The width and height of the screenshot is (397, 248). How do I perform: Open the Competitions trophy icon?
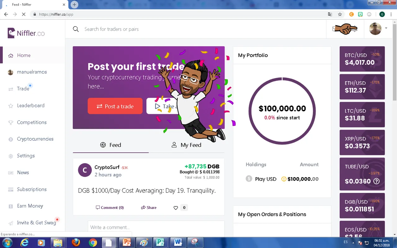click(x=11, y=122)
